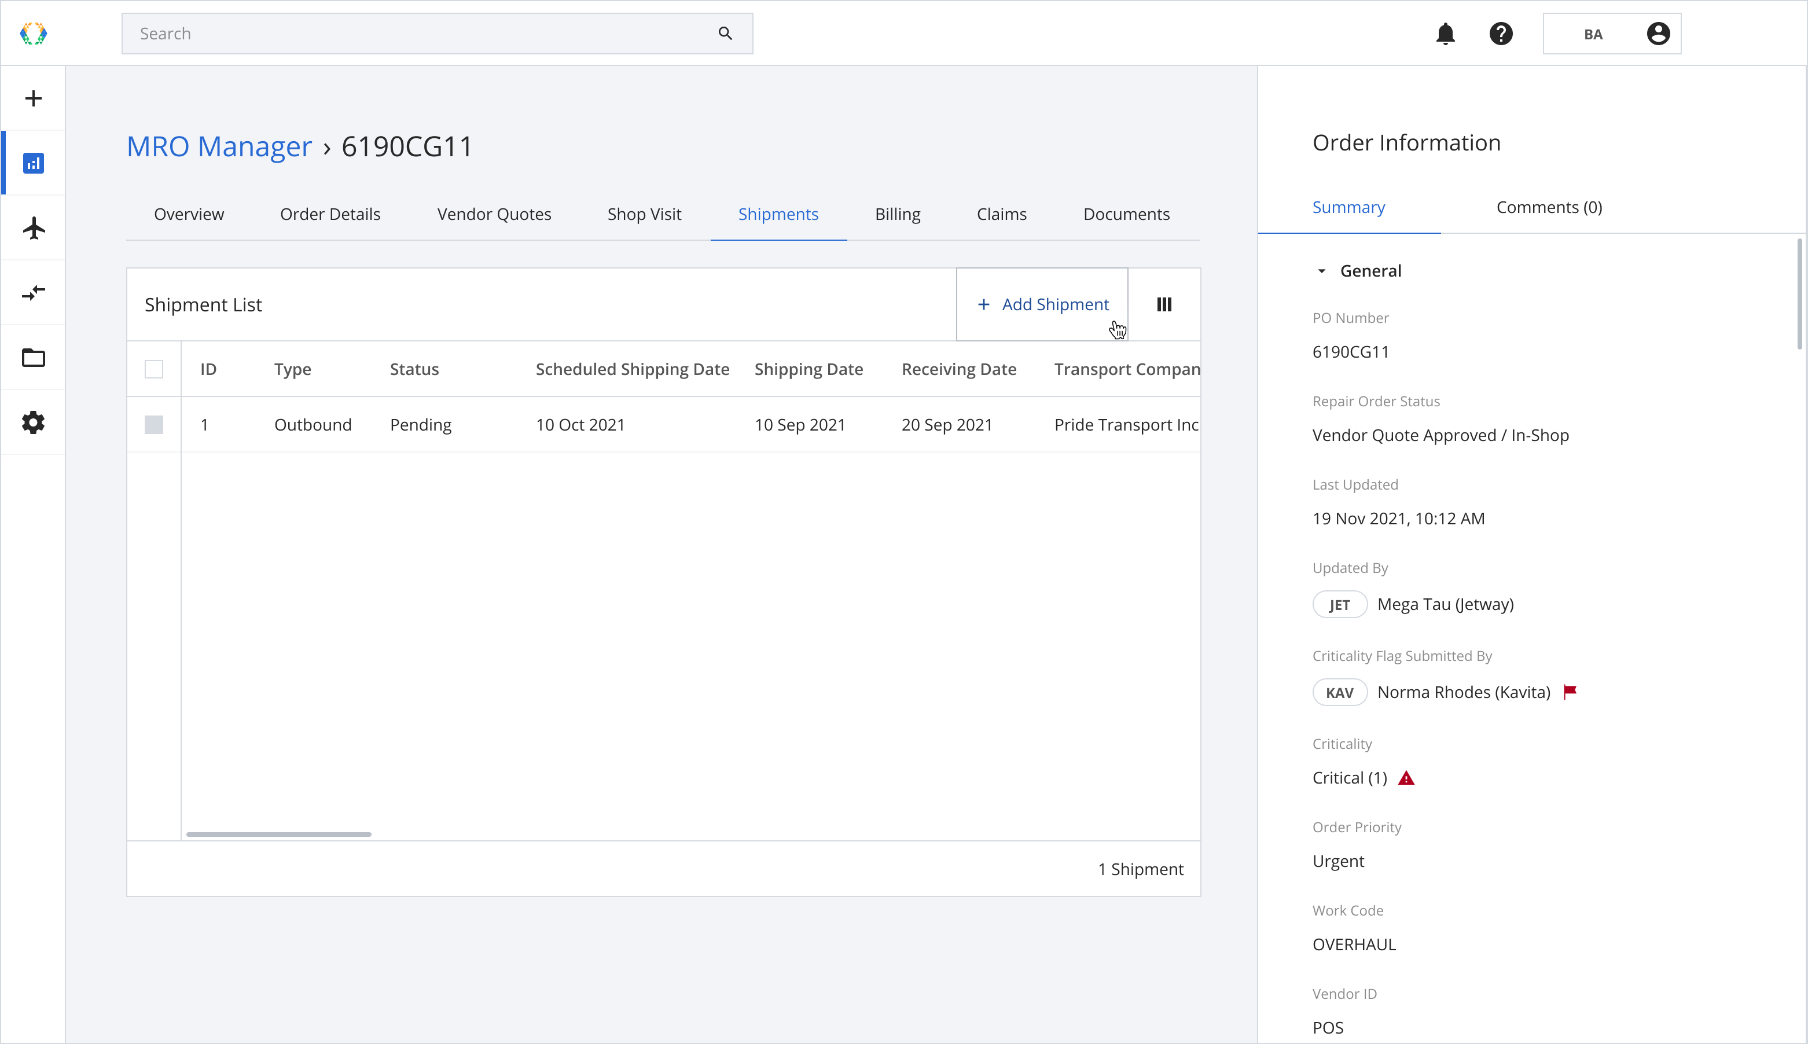Switch to the Overview tab
This screenshot has width=1808, height=1044.
pos(189,214)
